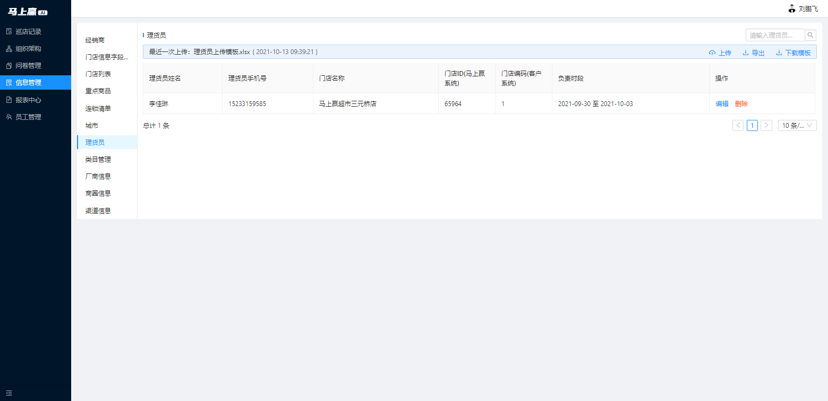Click the 上传 upload button
The height and width of the screenshot is (401, 828).
coord(720,53)
